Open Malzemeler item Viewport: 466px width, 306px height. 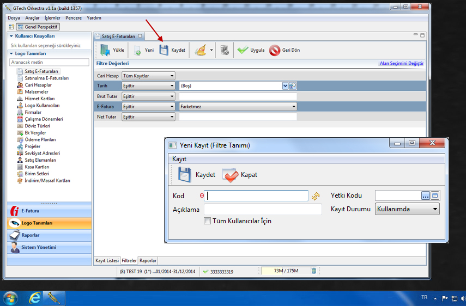(x=37, y=91)
